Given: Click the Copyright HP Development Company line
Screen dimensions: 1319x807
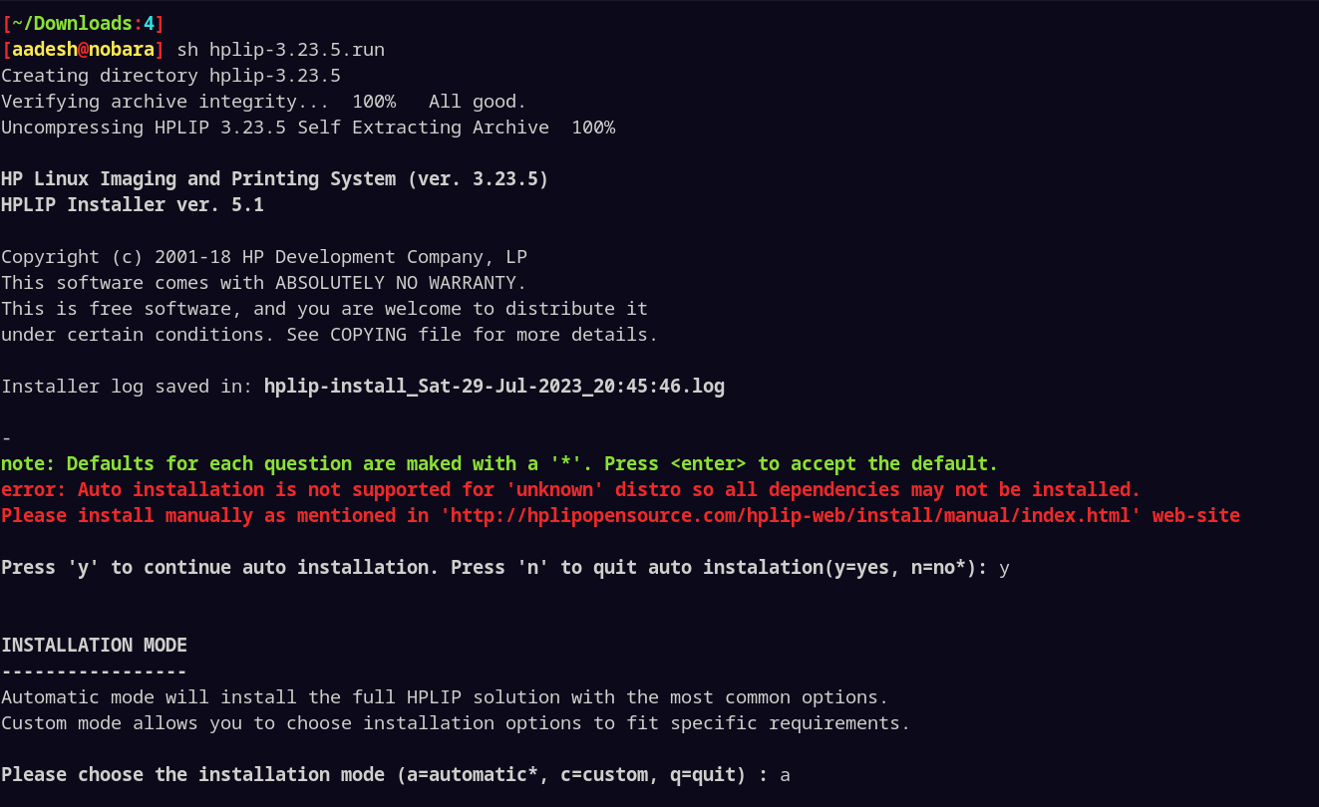Looking at the screenshot, I should [263, 256].
